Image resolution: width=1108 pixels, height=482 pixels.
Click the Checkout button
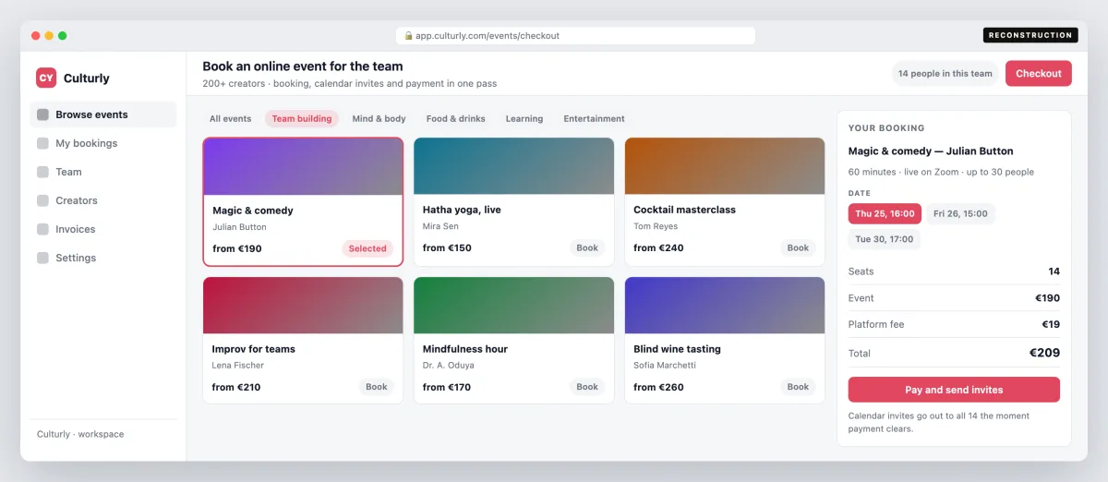point(1039,74)
